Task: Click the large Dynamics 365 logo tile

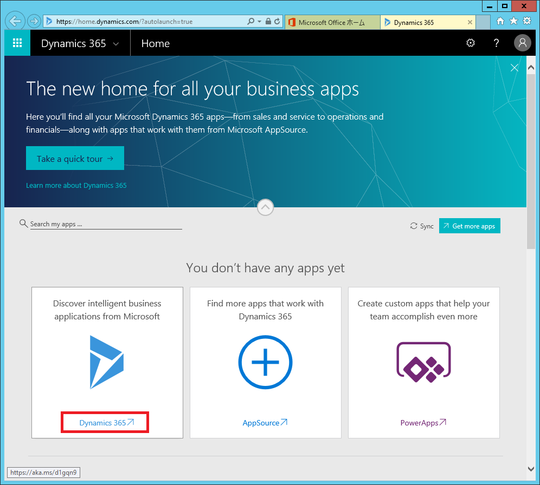Action: pyautogui.click(x=107, y=362)
